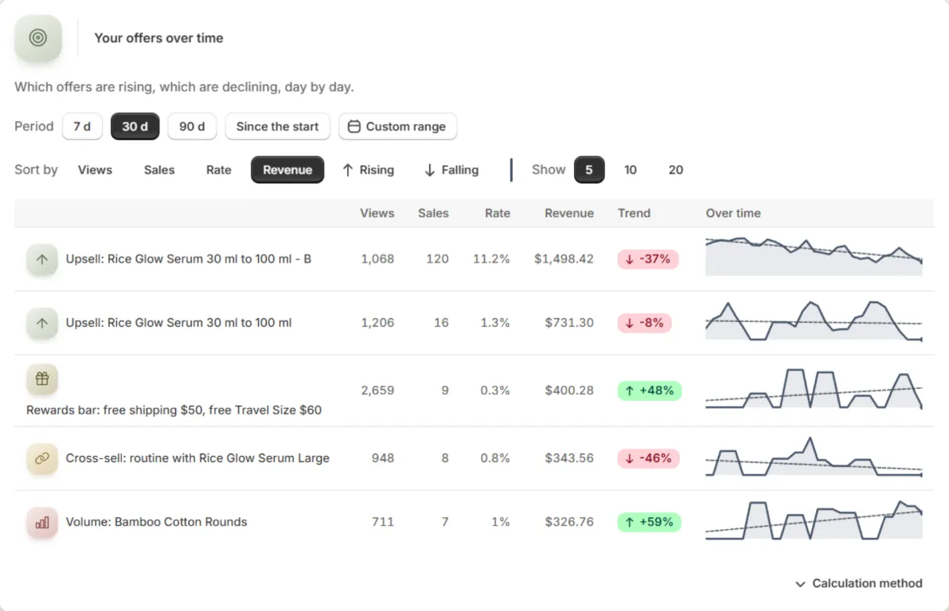
Task: Click the +48% trend badge
Action: [x=650, y=391]
